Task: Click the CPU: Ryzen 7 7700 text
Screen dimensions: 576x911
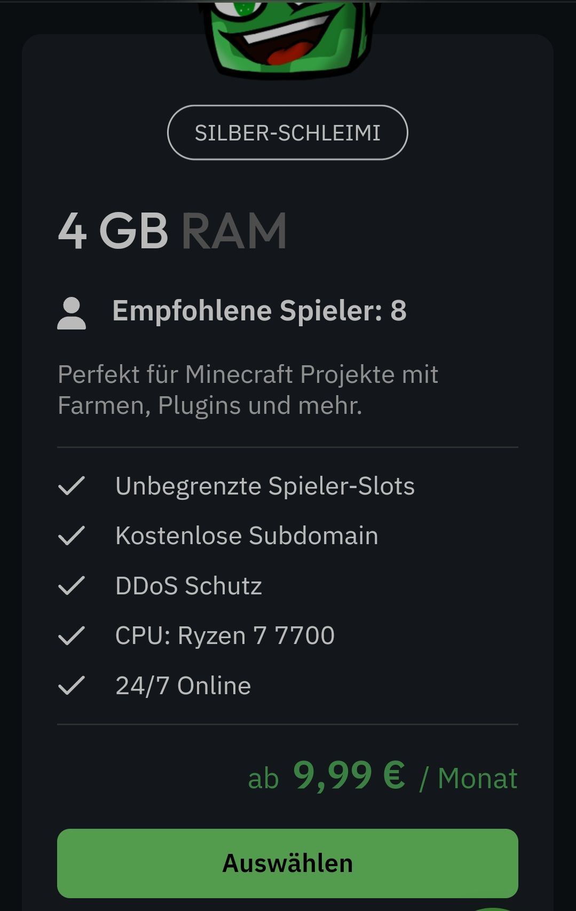Action: click(x=225, y=635)
